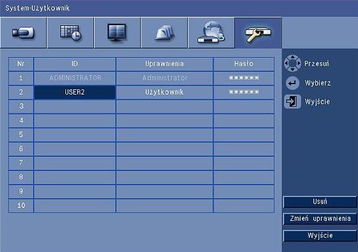Click the Usuń button
This screenshot has height=252, width=358.
coord(320,201)
